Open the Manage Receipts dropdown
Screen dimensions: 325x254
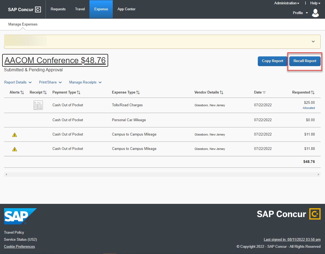point(85,82)
